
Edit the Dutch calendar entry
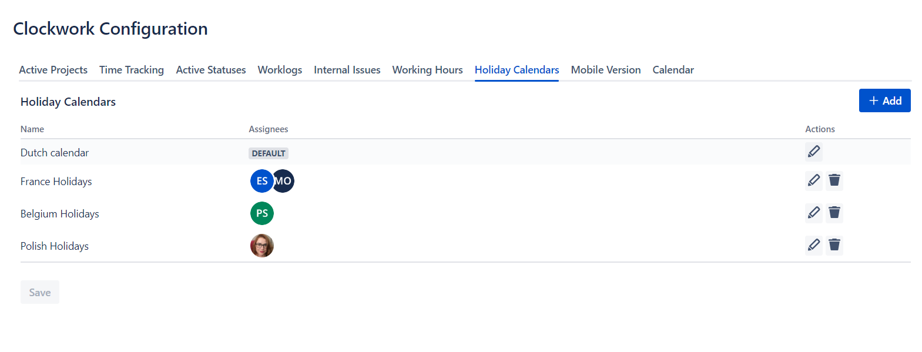[814, 152]
